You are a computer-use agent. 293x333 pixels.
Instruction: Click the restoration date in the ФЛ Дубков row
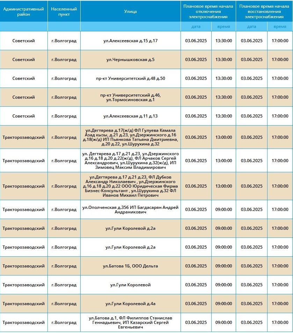click(x=251, y=186)
